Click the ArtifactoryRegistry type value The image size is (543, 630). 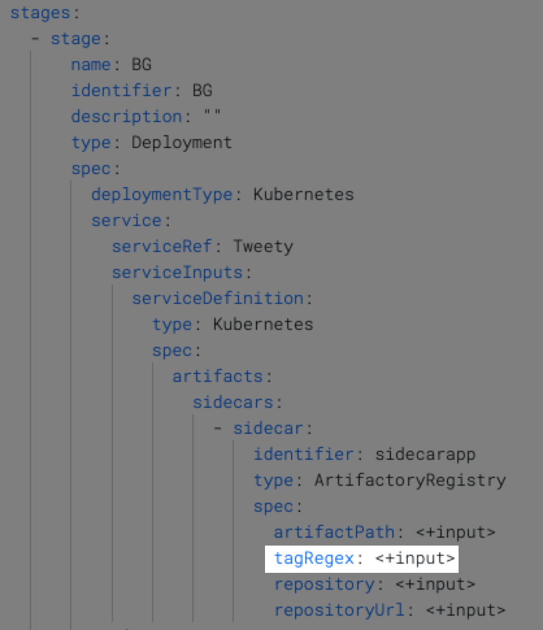point(410,481)
